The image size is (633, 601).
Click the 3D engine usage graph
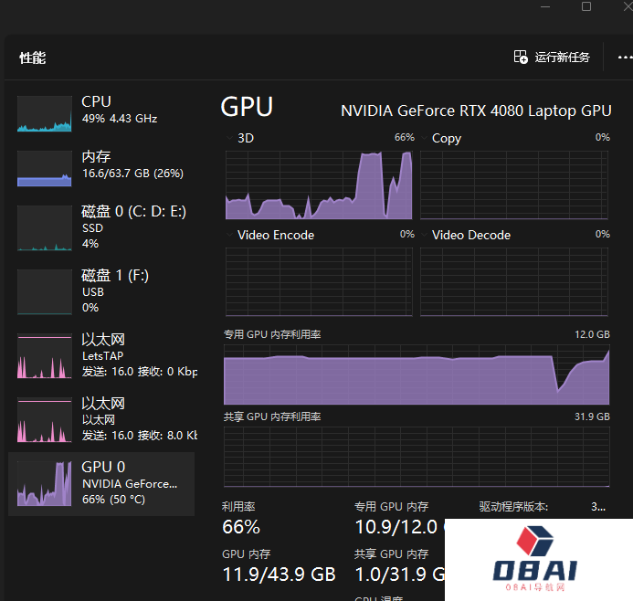point(319,185)
